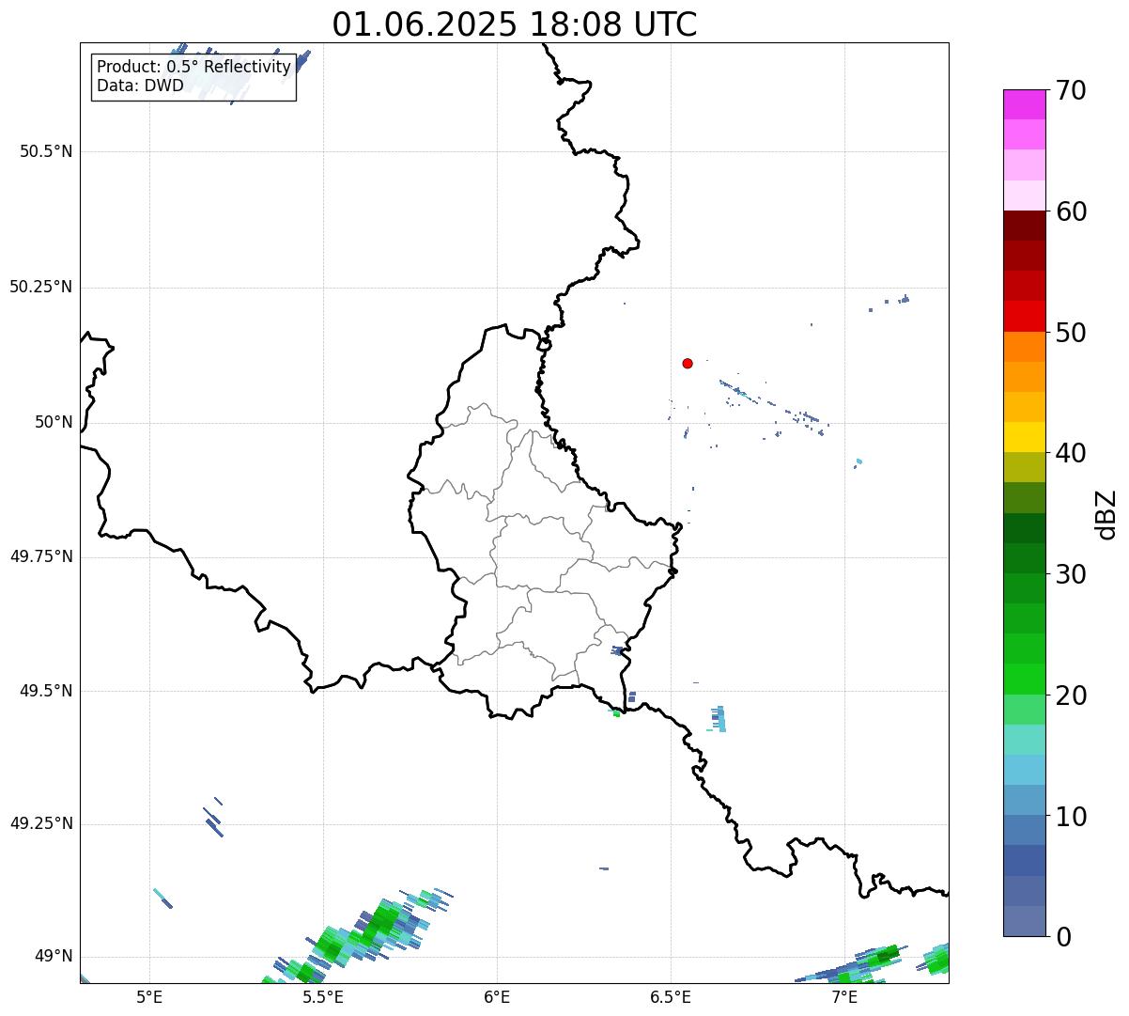1129x1016 pixels.
Task: Click the colorbar tick label 10
Action: pyautogui.click(x=1071, y=817)
